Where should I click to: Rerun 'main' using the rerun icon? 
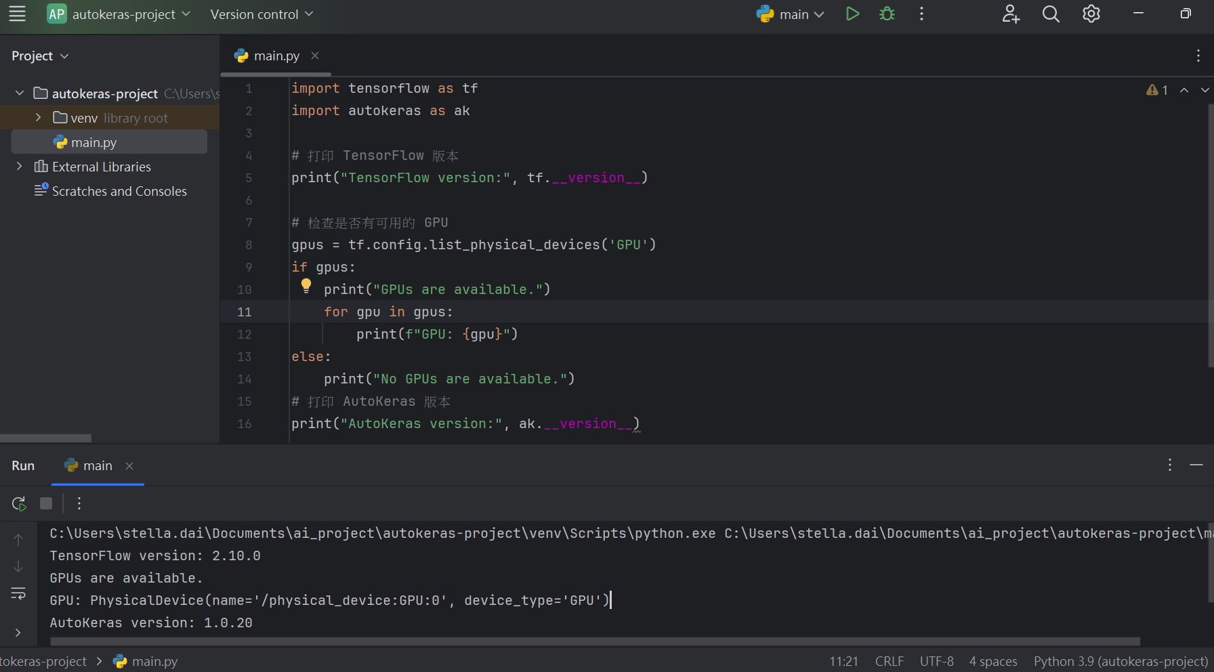(19, 503)
